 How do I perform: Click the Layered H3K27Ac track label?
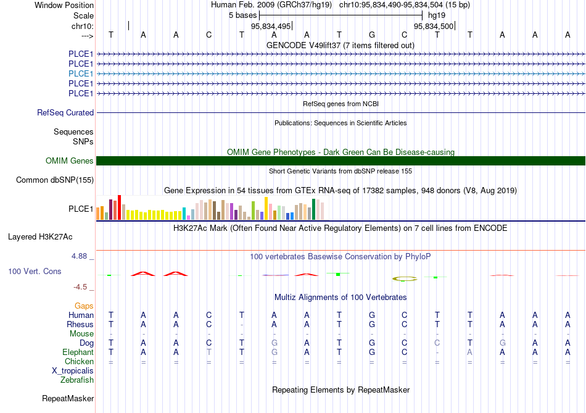click(40, 237)
